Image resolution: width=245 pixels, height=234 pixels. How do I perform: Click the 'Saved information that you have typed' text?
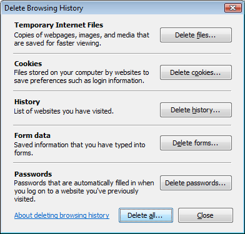(79, 149)
